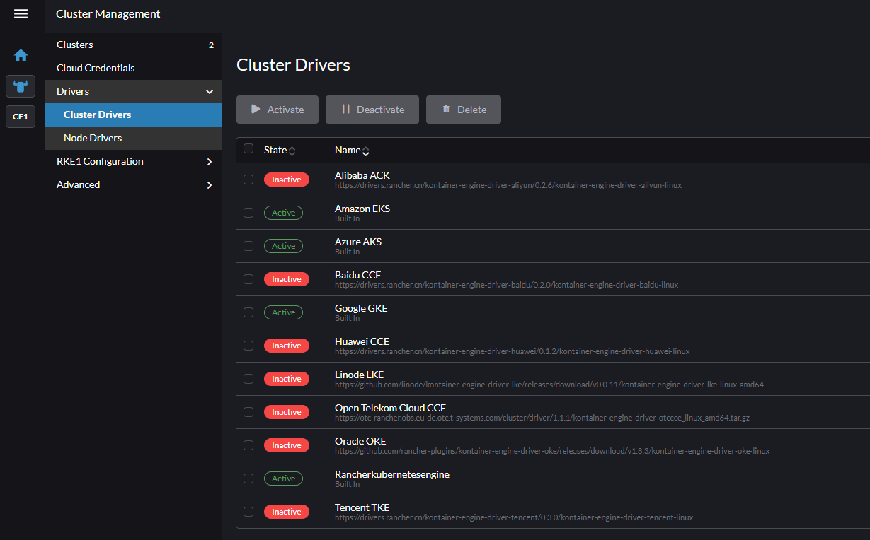This screenshot has width=870, height=540.
Task: Switch to Node Drivers
Action: coord(91,138)
